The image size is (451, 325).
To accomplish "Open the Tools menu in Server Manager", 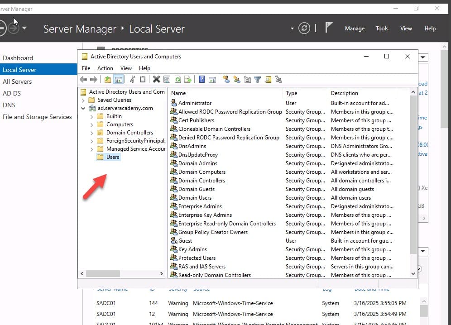I will point(382,29).
